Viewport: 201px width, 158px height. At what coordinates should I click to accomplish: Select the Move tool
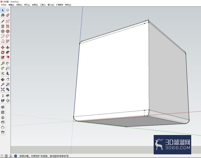(3, 47)
